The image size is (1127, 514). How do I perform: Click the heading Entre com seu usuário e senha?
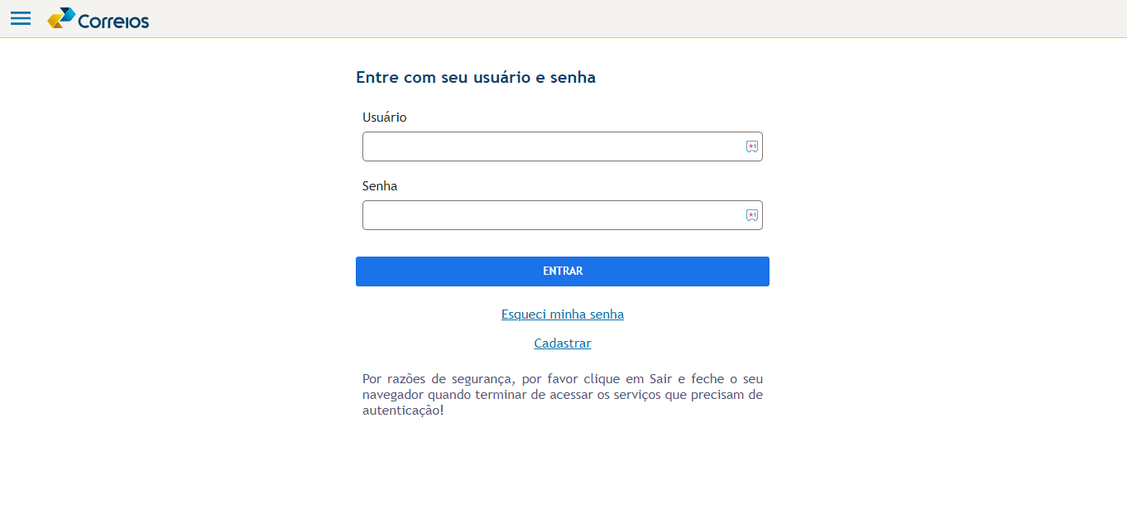click(476, 78)
